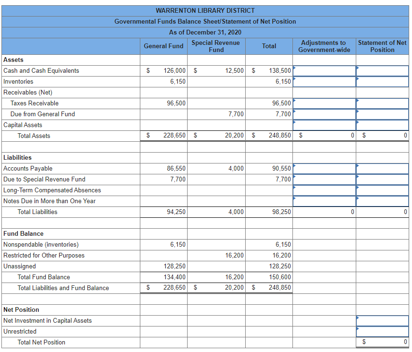412x352 pixels.
Task: Click the Notes Due in More than One Year input
Action: coord(323,201)
